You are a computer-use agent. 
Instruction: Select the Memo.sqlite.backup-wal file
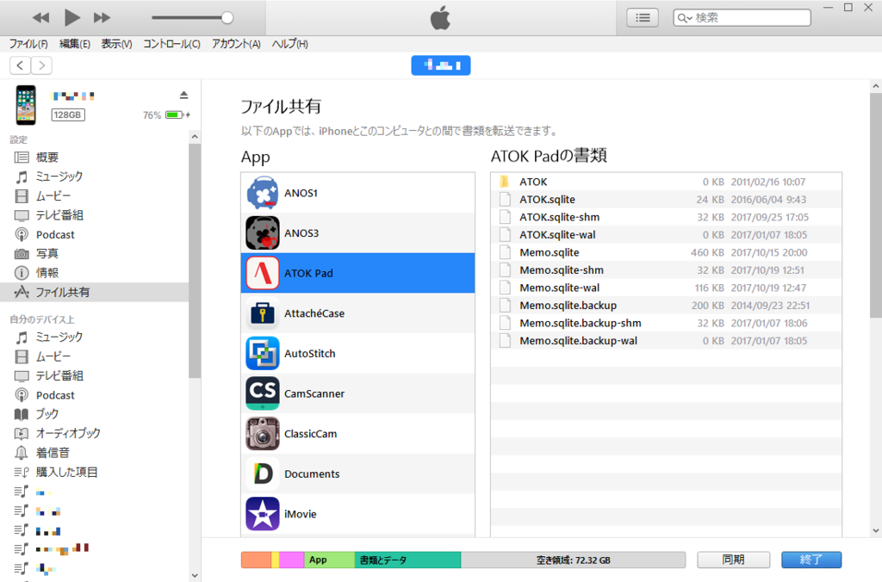[x=666, y=341]
